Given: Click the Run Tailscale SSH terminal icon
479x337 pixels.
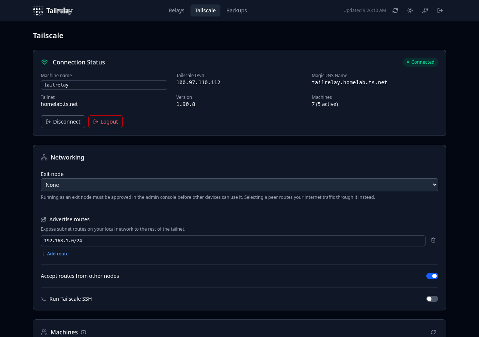Looking at the screenshot, I should (x=44, y=299).
